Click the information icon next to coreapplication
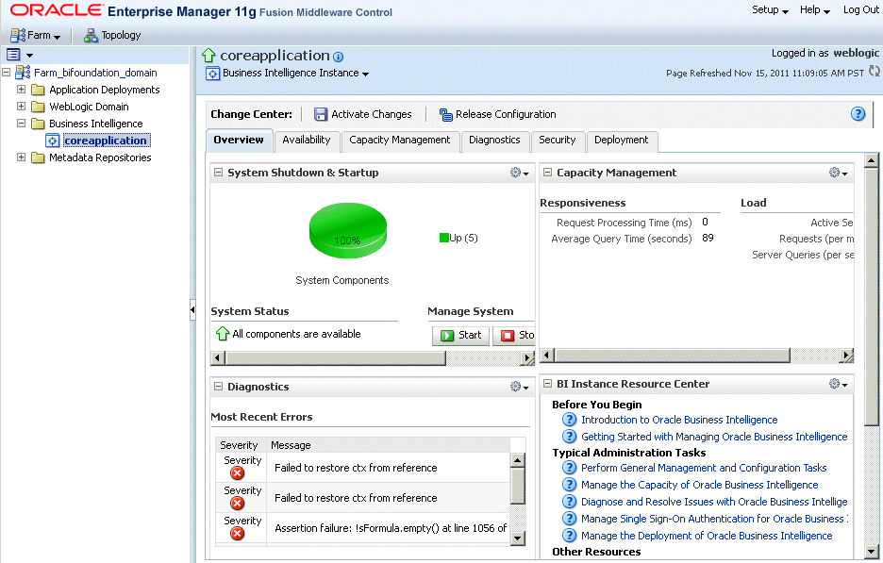The height and width of the screenshot is (563, 883). click(338, 57)
